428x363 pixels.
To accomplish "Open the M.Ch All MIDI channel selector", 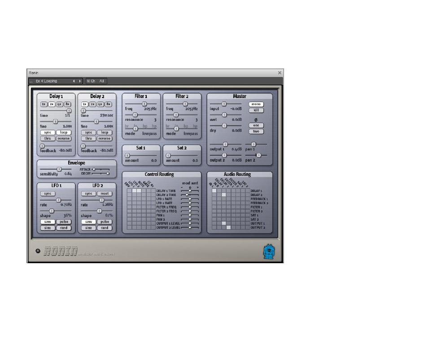I will point(96,81).
